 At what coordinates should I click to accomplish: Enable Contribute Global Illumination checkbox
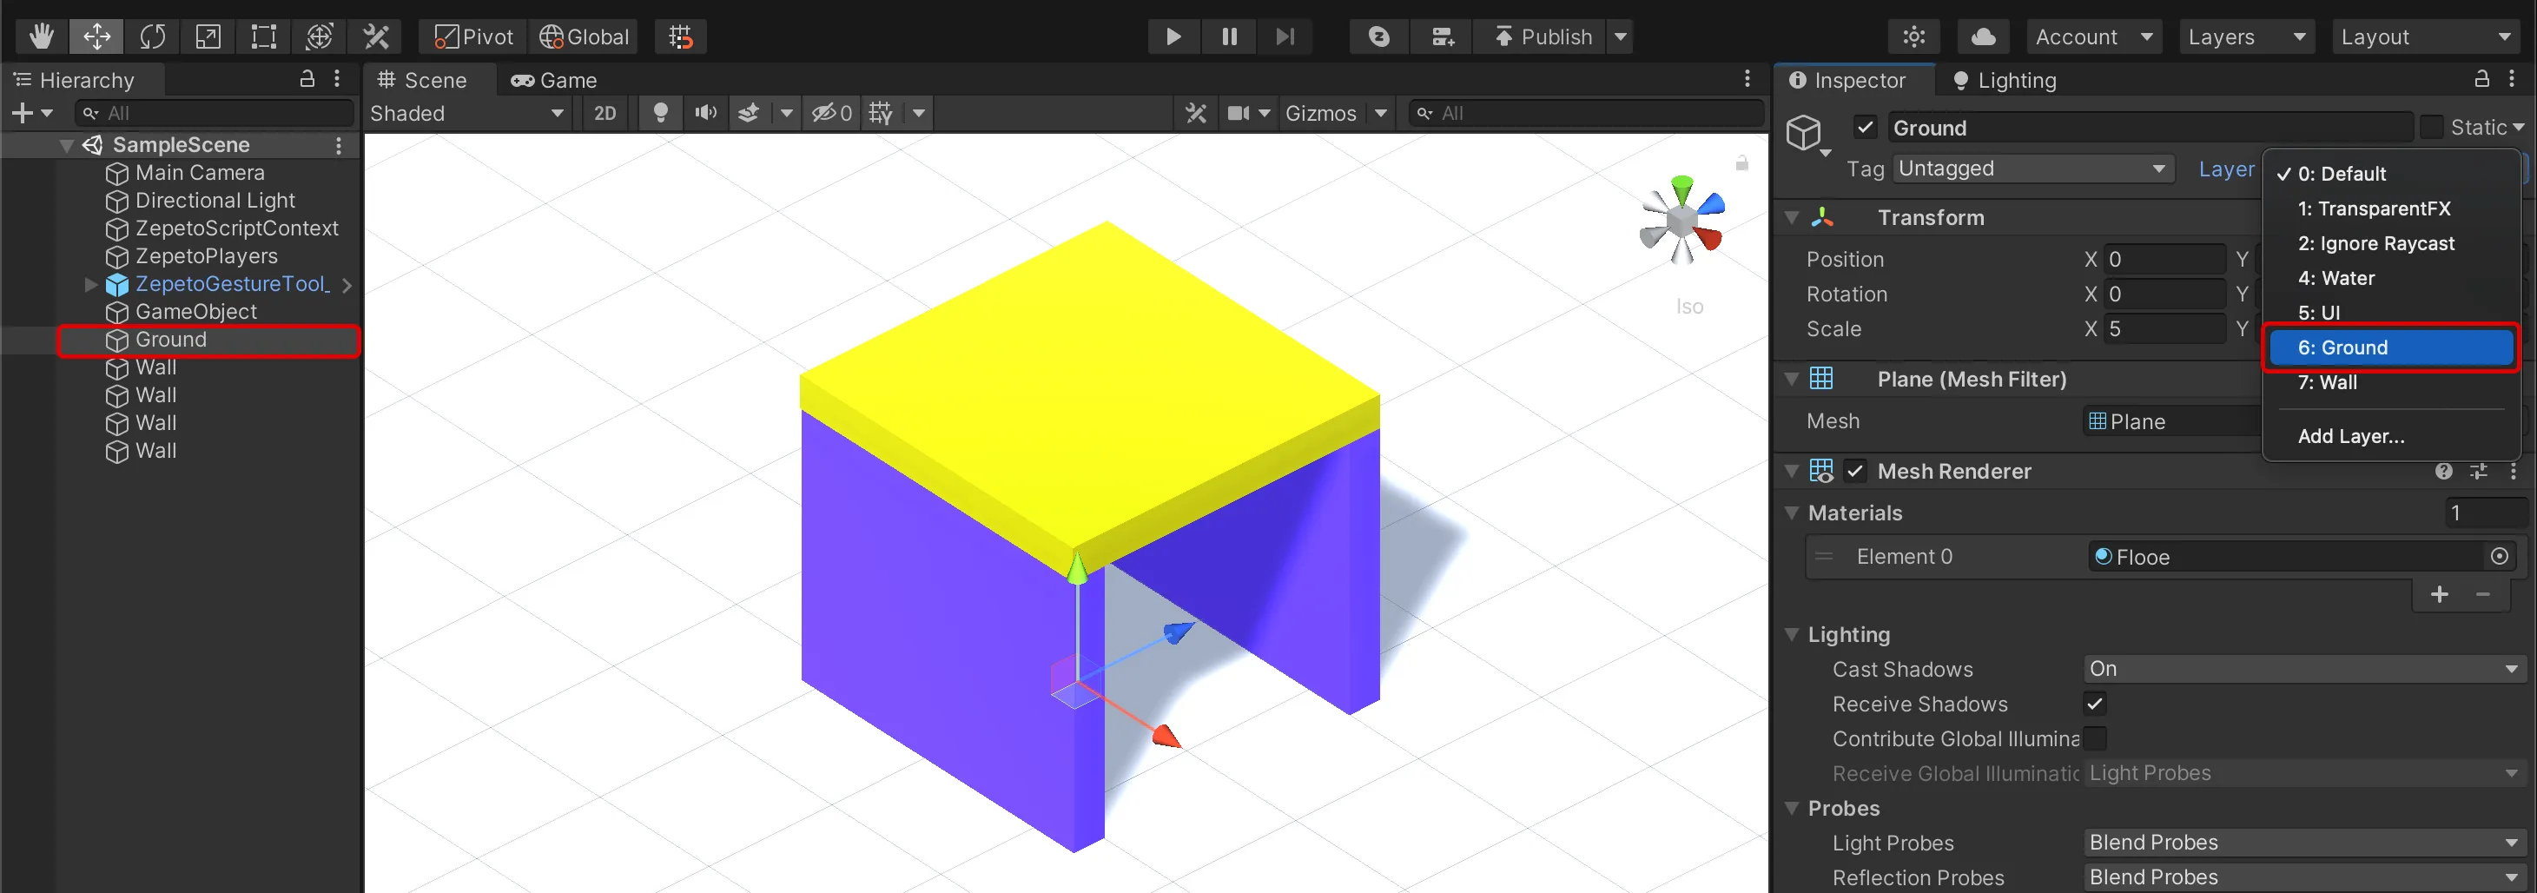coord(2095,738)
